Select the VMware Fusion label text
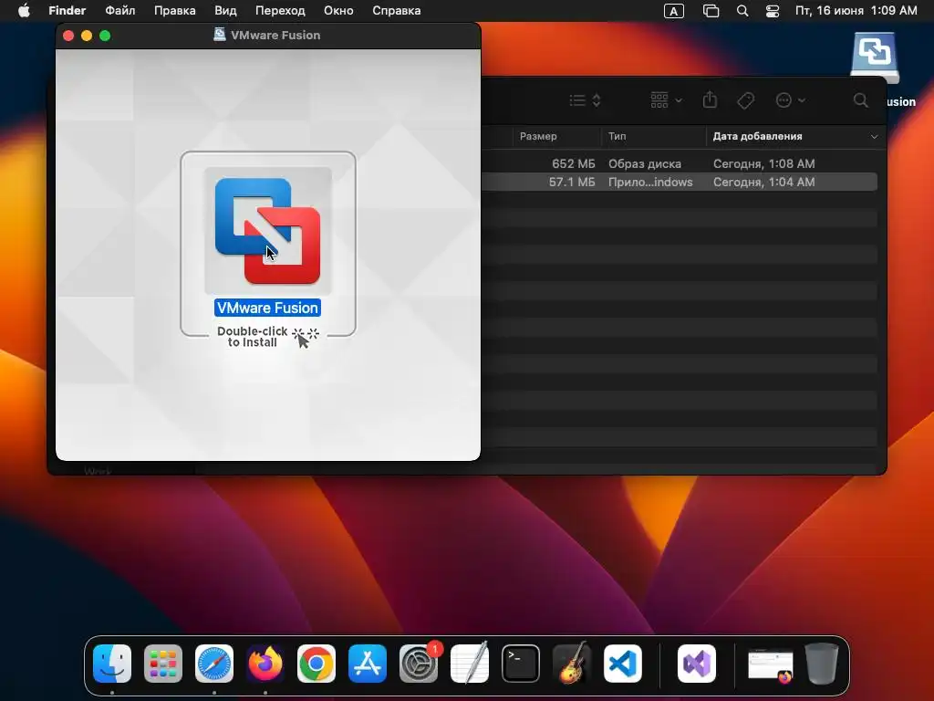The height and width of the screenshot is (701, 934). [267, 308]
